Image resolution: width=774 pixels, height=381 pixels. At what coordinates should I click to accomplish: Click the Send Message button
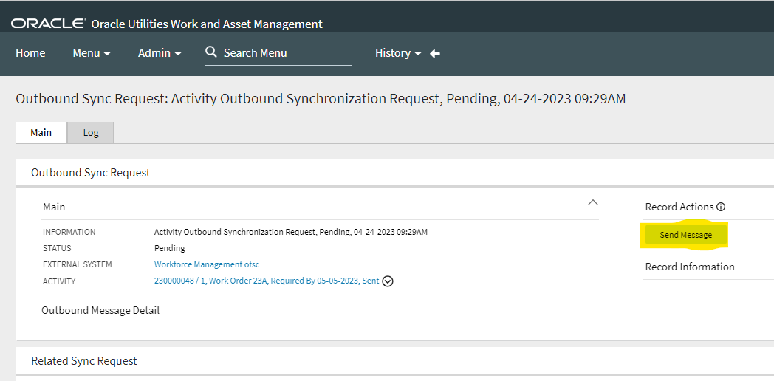click(x=685, y=235)
